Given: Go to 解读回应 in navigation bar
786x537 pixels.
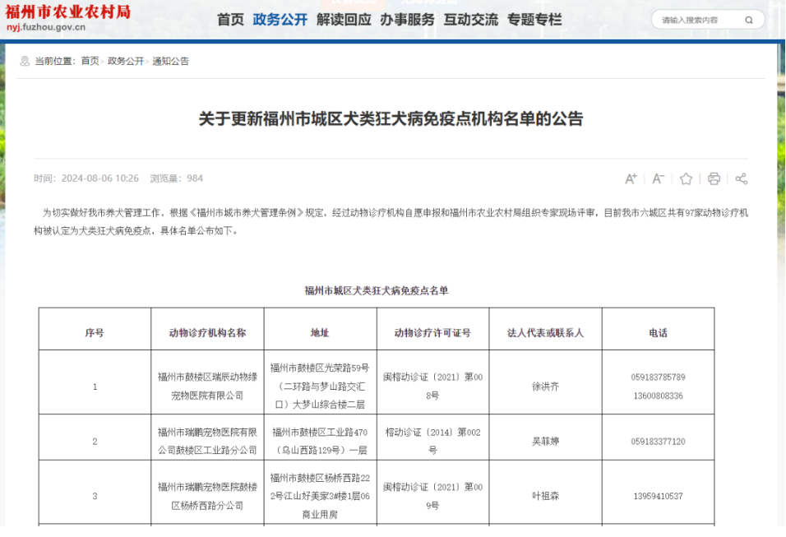Looking at the screenshot, I should 344,19.
